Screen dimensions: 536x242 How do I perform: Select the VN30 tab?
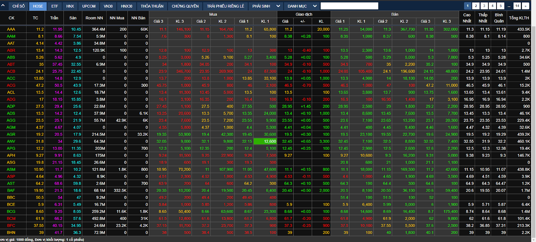click(x=108, y=6)
